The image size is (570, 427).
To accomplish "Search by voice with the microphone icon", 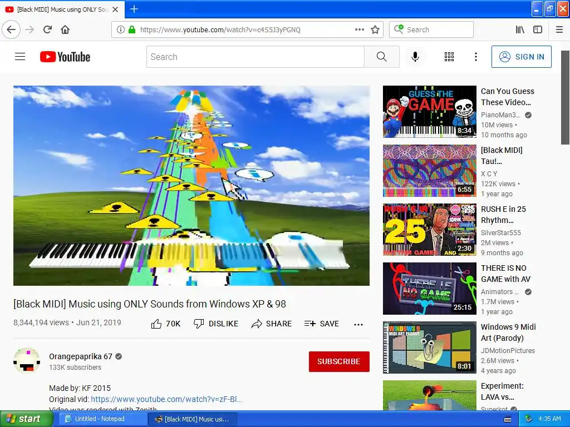I will point(415,57).
